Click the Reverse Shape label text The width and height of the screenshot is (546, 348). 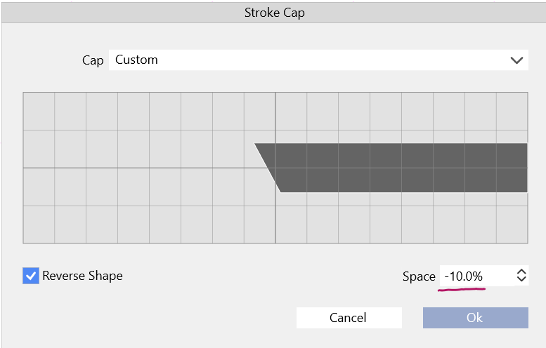point(82,276)
